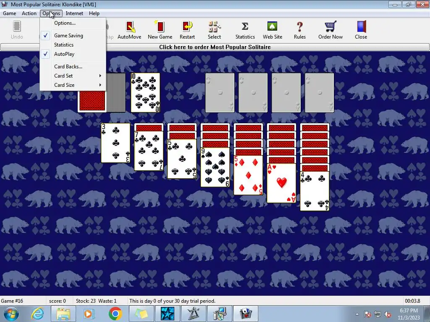Expand the Card Size submenu
430x322 pixels.
73,85
